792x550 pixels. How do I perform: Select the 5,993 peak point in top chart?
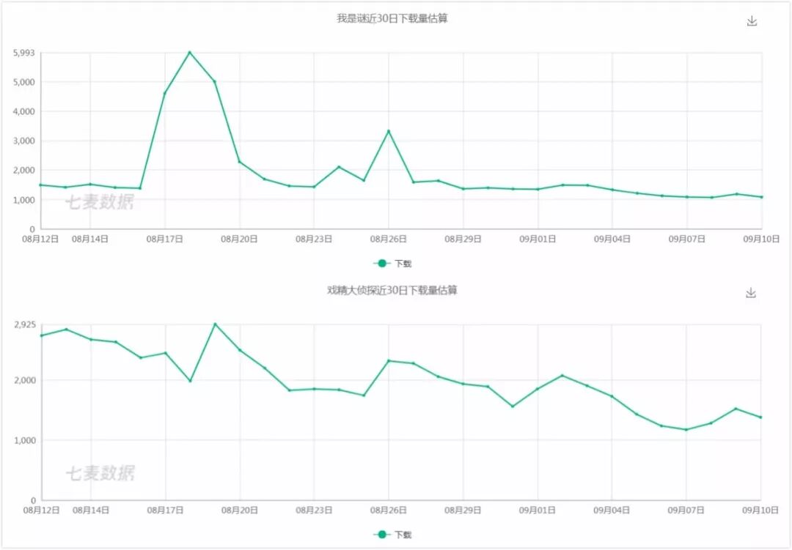190,52
